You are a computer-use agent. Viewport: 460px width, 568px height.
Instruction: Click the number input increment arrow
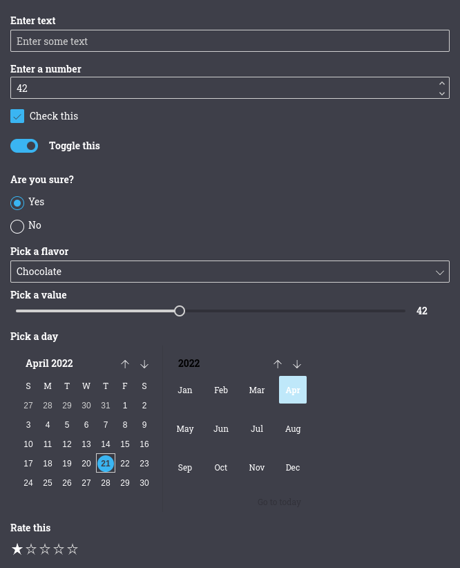click(442, 83)
